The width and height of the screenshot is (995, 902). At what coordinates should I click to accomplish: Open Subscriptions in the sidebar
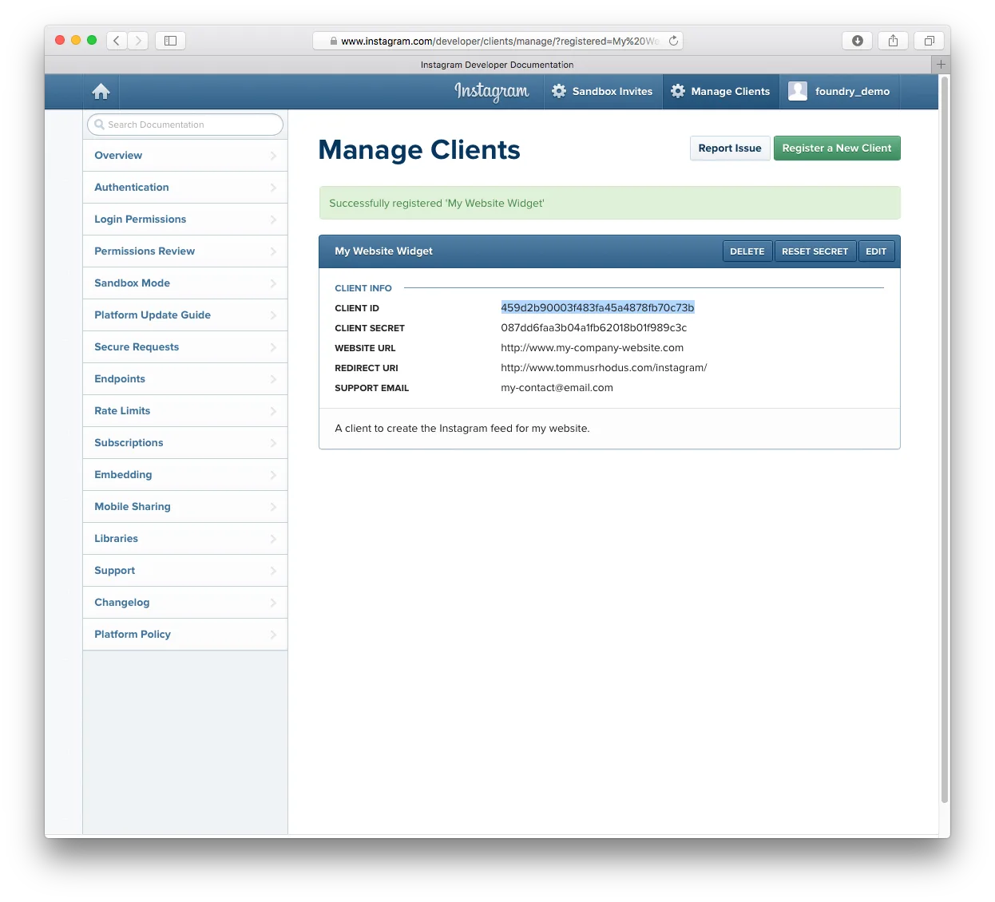[185, 443]
